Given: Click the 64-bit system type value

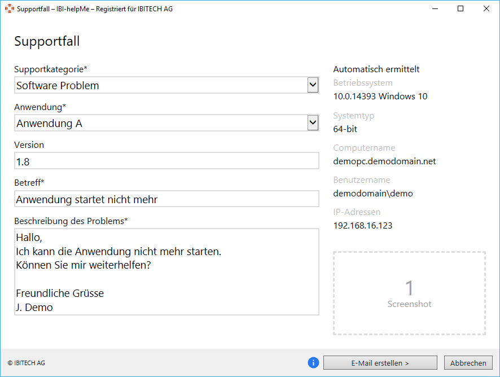Looking at the screenshot, I should (345, 129).
